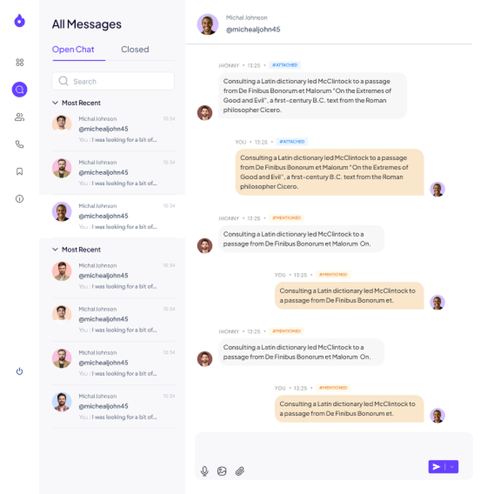This screenshot has width=487, height=494.
Task: Open the contacts people icon in sidebar
Action: pyautogui.click(x=20, y=117)
